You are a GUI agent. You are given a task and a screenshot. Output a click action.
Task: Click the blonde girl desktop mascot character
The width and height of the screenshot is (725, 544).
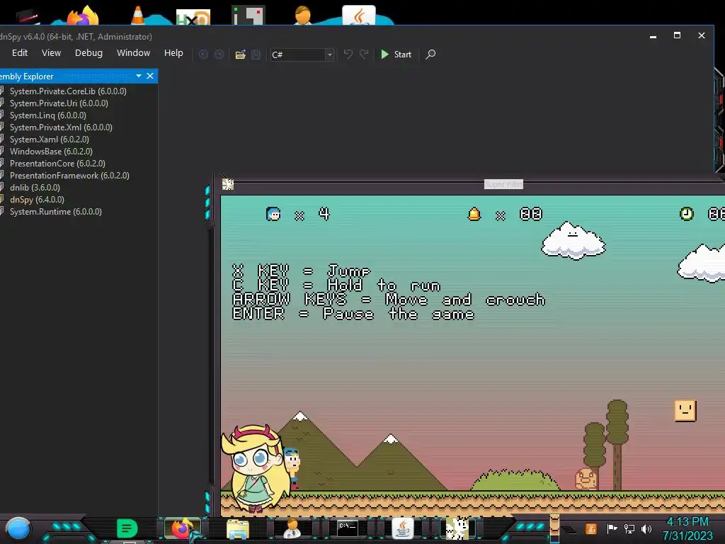253,467
